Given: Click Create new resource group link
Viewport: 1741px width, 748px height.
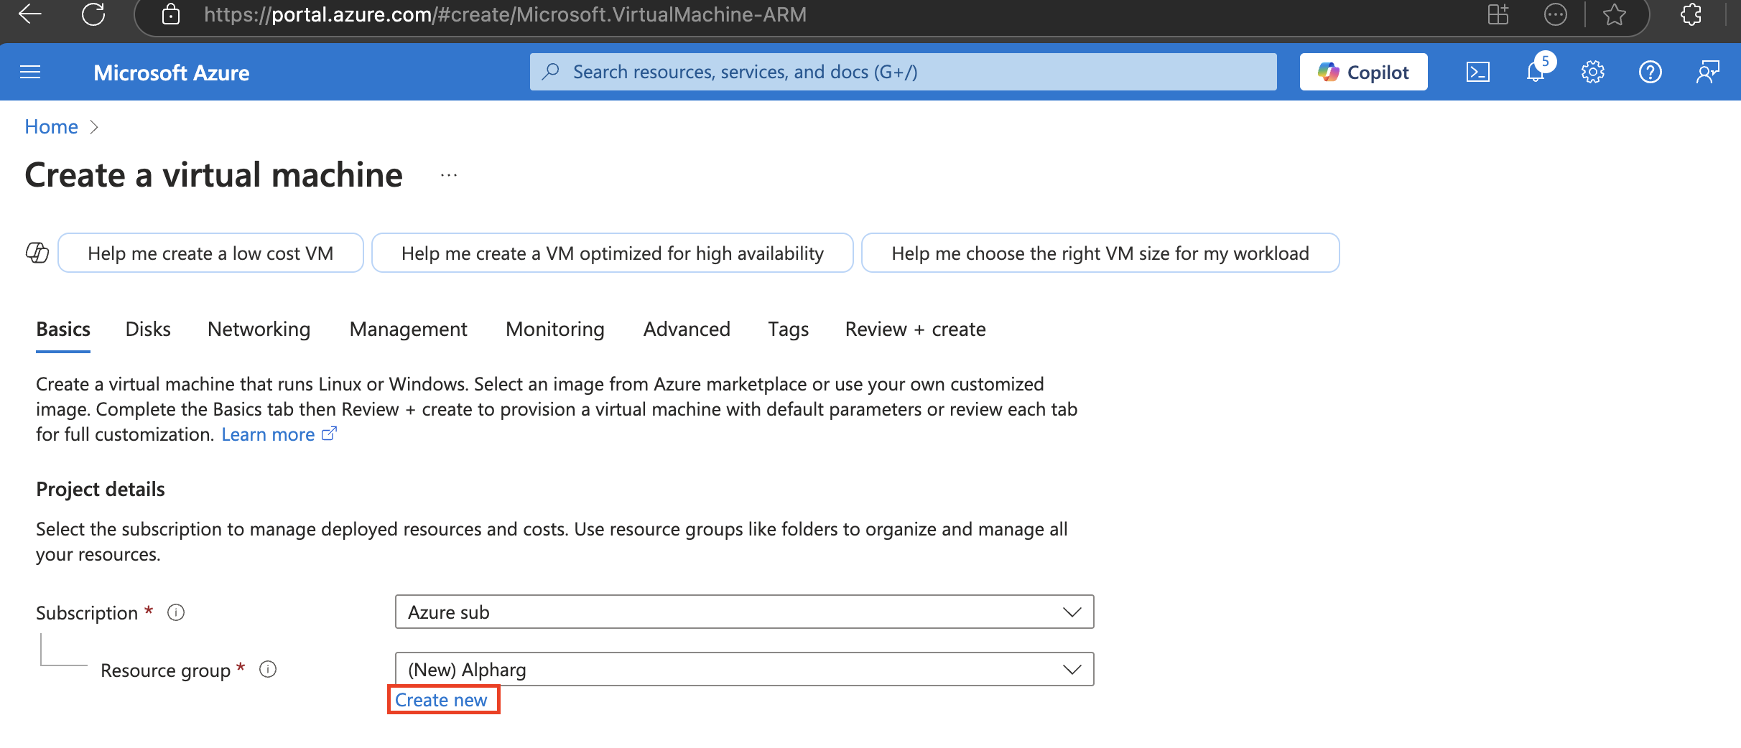Looking at the screenshot, I should pyautogui.click(x=441, y=700).
